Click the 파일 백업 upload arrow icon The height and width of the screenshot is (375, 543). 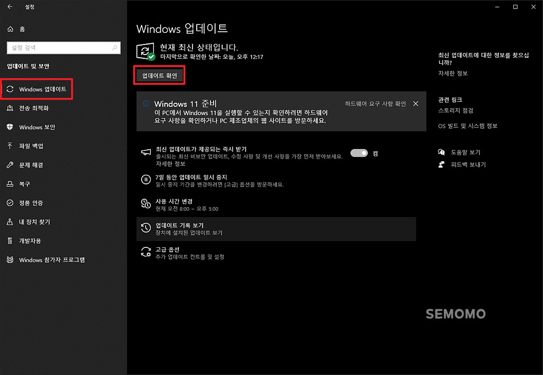(x=10, y=146)
